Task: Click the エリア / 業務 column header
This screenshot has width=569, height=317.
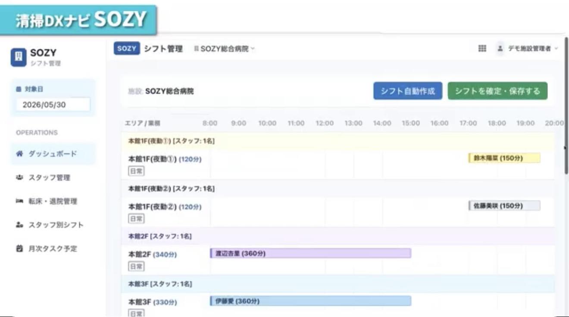Action: [142, 123]
